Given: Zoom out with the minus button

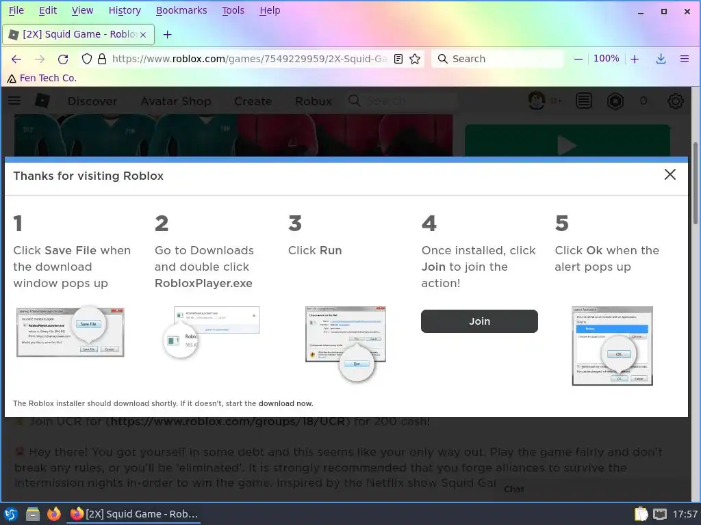Looking at the screenshot, I should click(578, 59).
